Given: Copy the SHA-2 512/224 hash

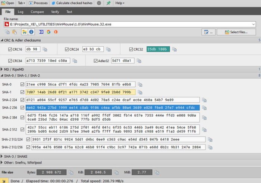Looking at the screenshot, I should click(210, 140).
